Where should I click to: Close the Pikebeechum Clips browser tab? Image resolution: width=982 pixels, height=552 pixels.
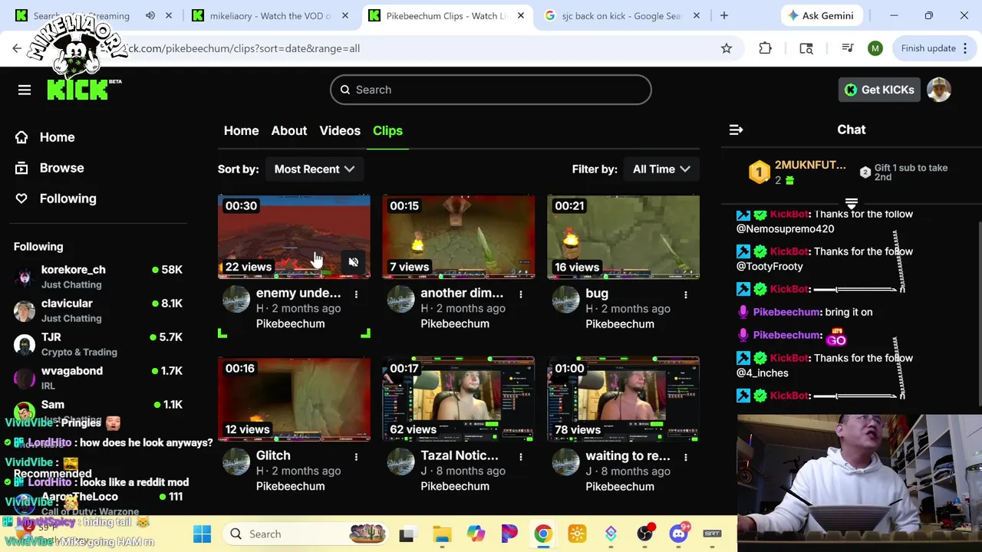click(521, 15)
